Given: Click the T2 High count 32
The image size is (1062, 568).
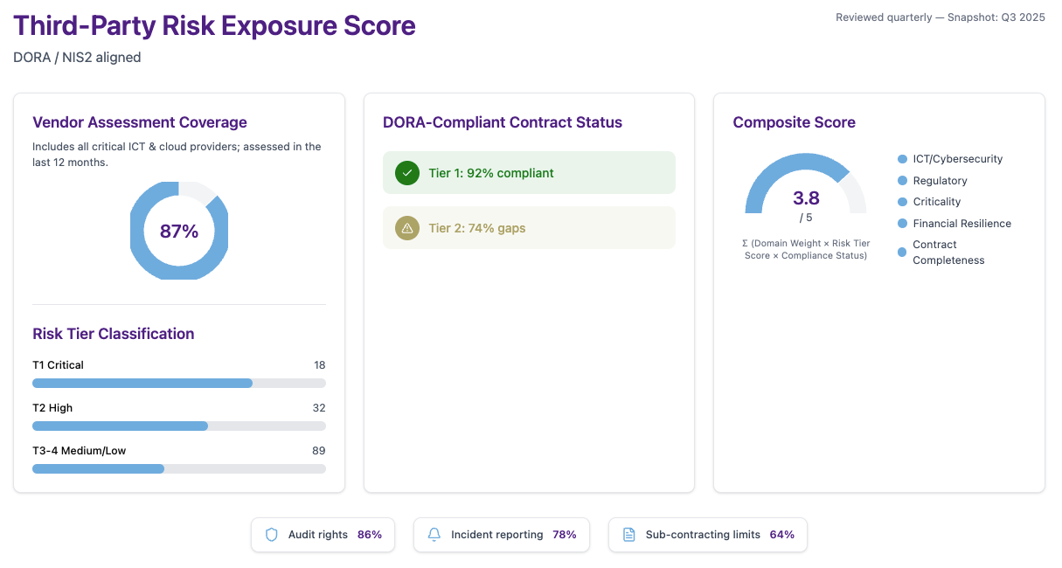Looking at the screenshot, I should click(319, 408).
